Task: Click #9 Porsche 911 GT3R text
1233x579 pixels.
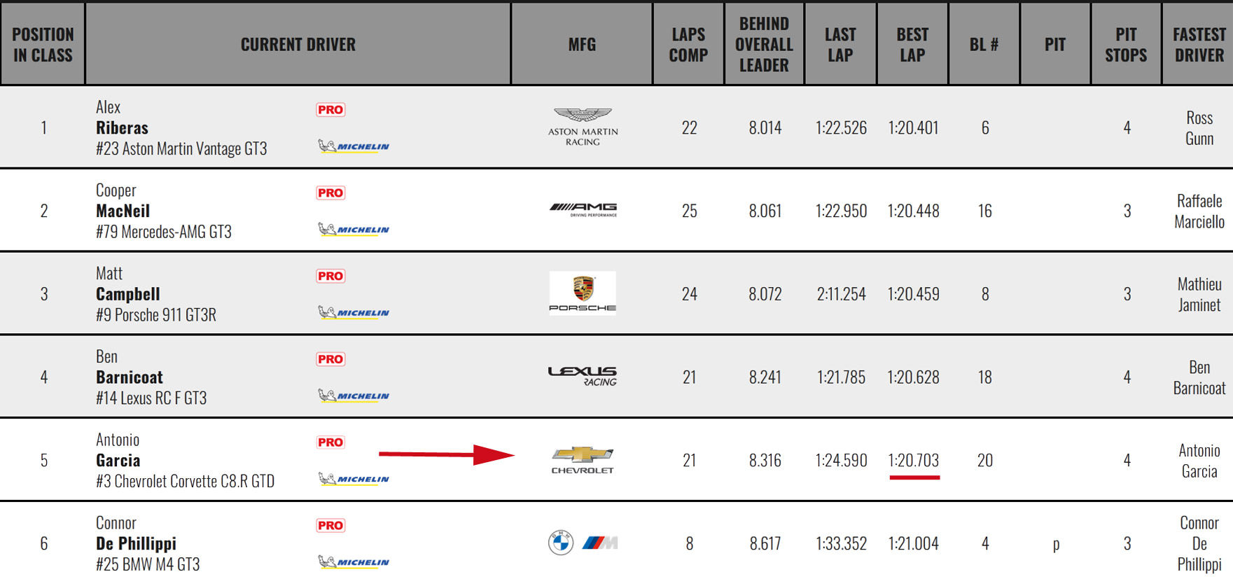Action: pyautogui.click(x=156, y=315)
